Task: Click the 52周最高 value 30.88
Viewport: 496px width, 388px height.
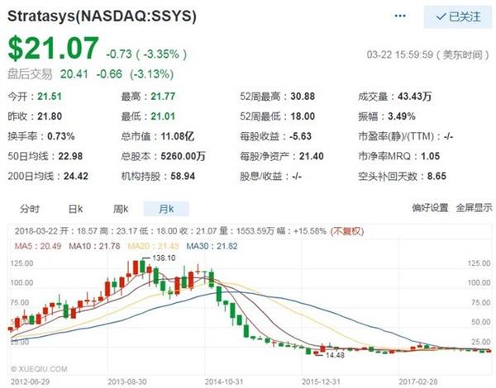Action: coord(303,97)
